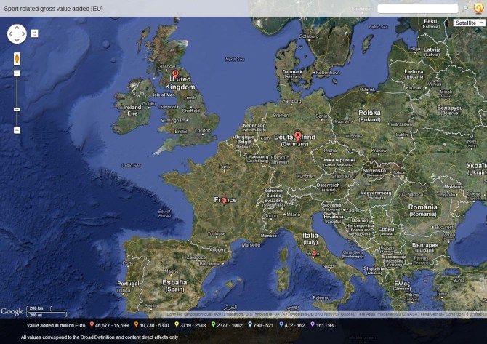Zoom in using the plus button
Screen dimensions: 487x344
[17, 73]
